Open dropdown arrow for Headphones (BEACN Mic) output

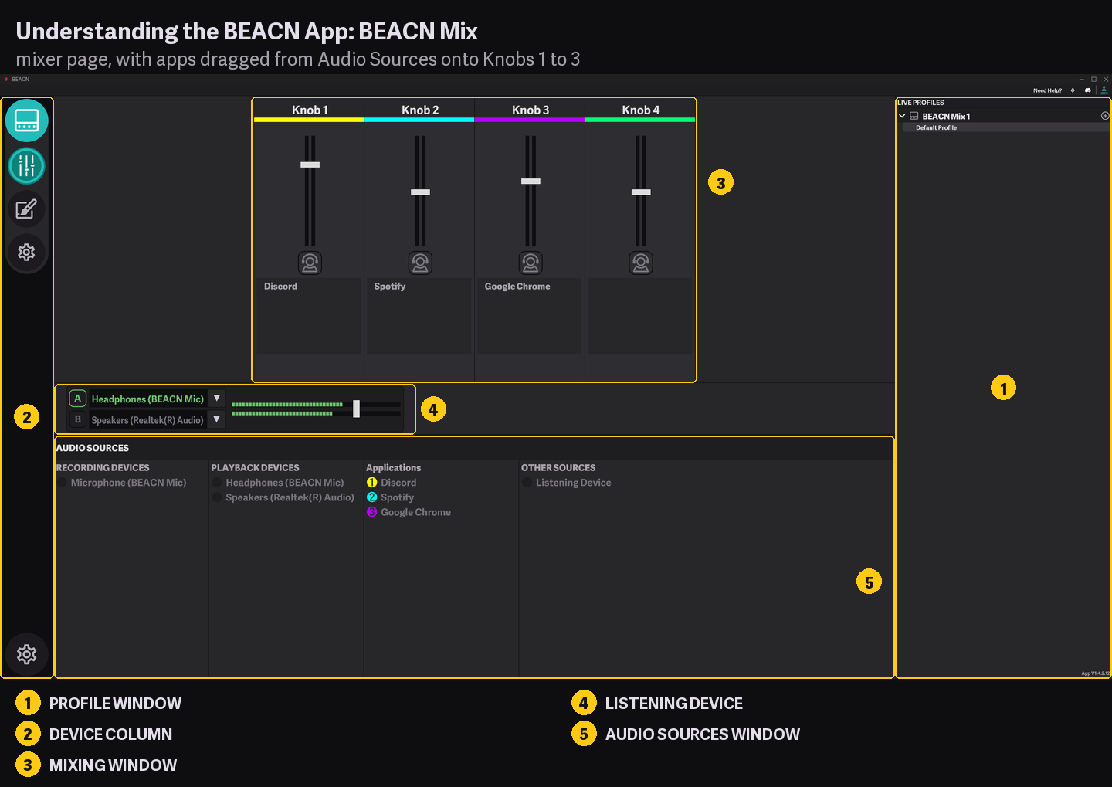point(217,399)
